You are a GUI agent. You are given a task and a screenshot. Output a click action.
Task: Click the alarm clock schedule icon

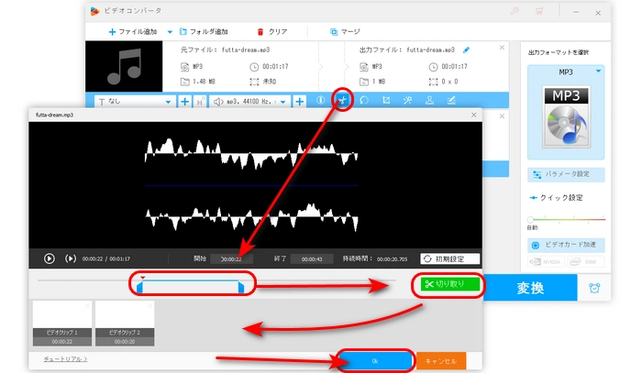[x=594, y=288]
